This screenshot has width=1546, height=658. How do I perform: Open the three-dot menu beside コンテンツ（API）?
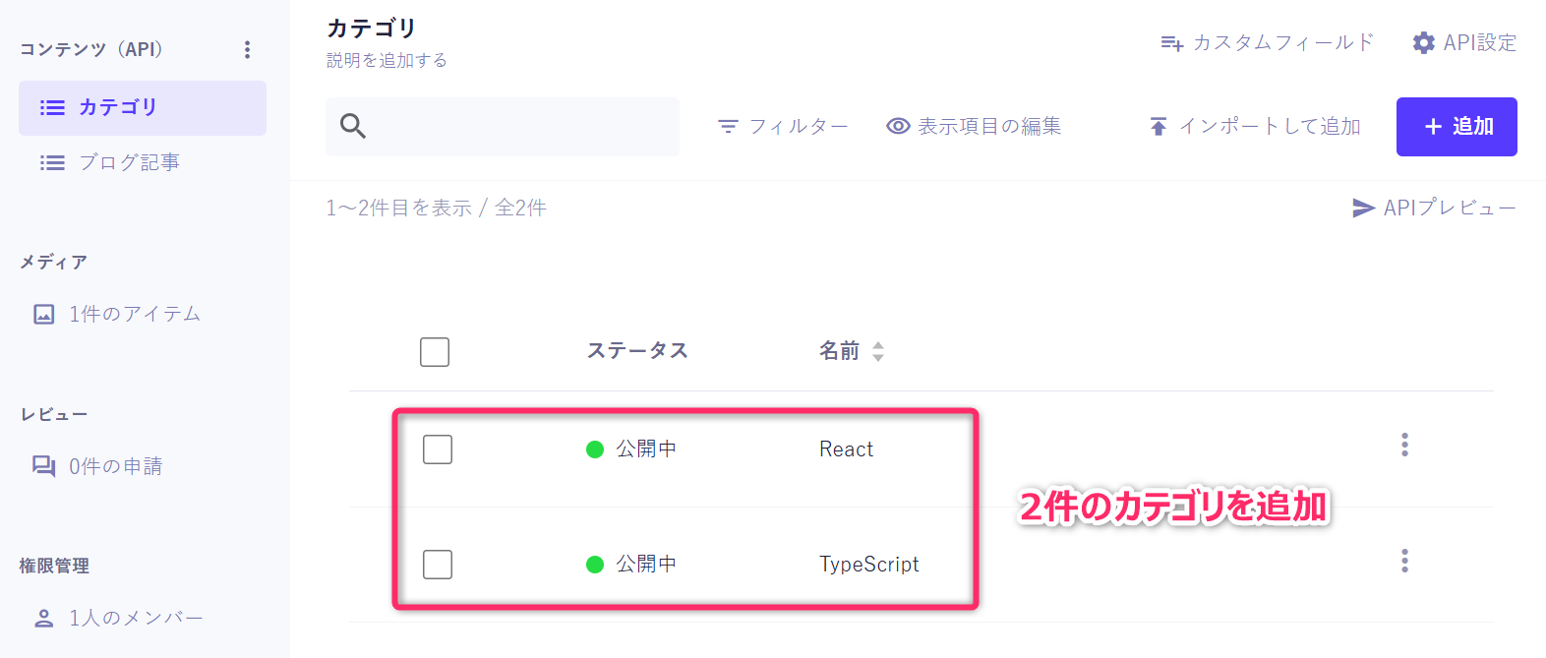point(247,49)
